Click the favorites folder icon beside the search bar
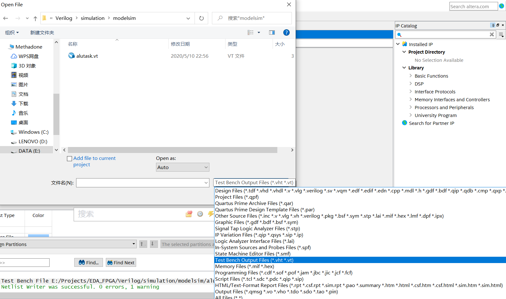The height and width of the screenshot is (299, 506). 189,214
